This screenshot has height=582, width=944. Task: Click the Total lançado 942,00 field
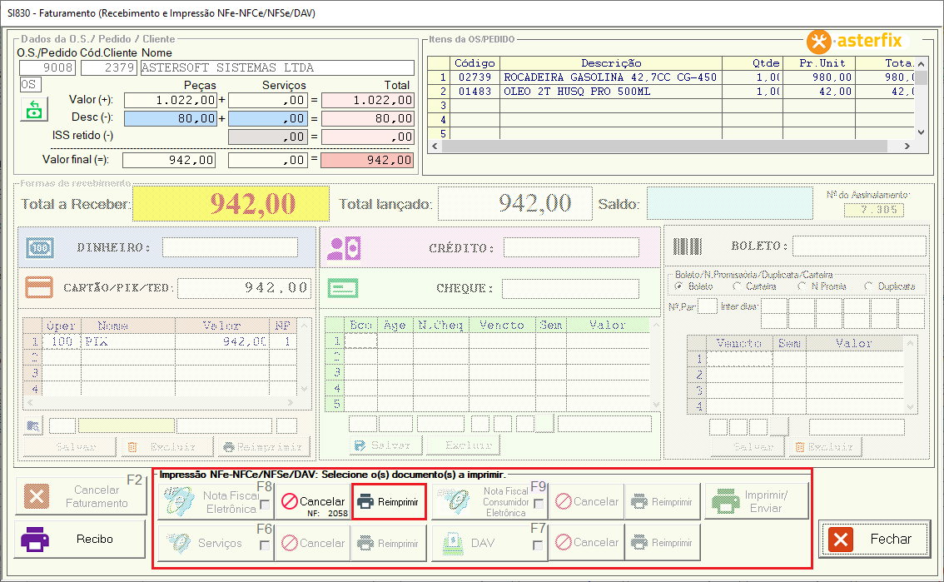click(x=515, y=203)
